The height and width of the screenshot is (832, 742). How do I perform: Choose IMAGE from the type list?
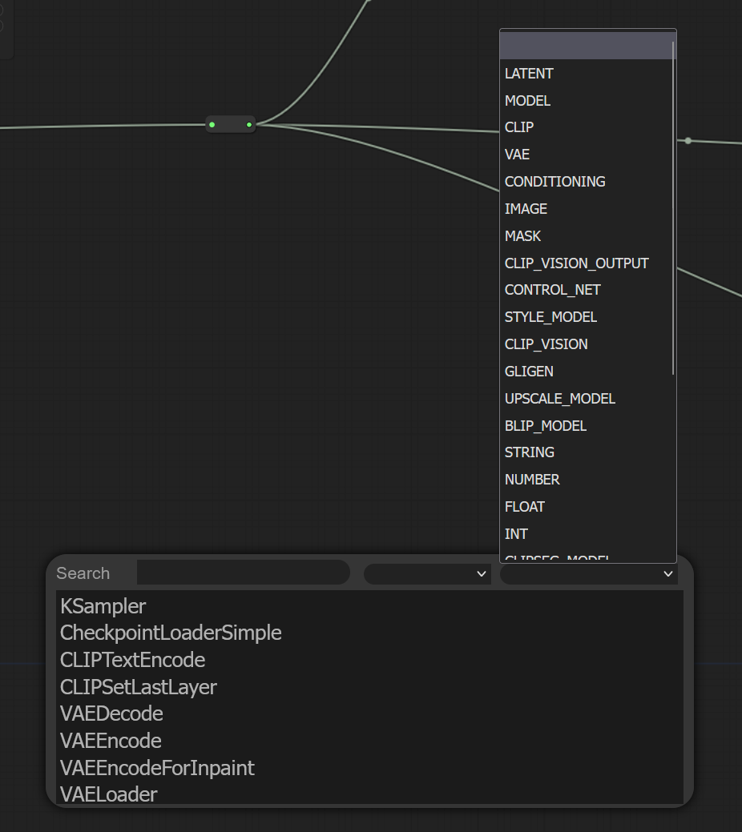526,209
